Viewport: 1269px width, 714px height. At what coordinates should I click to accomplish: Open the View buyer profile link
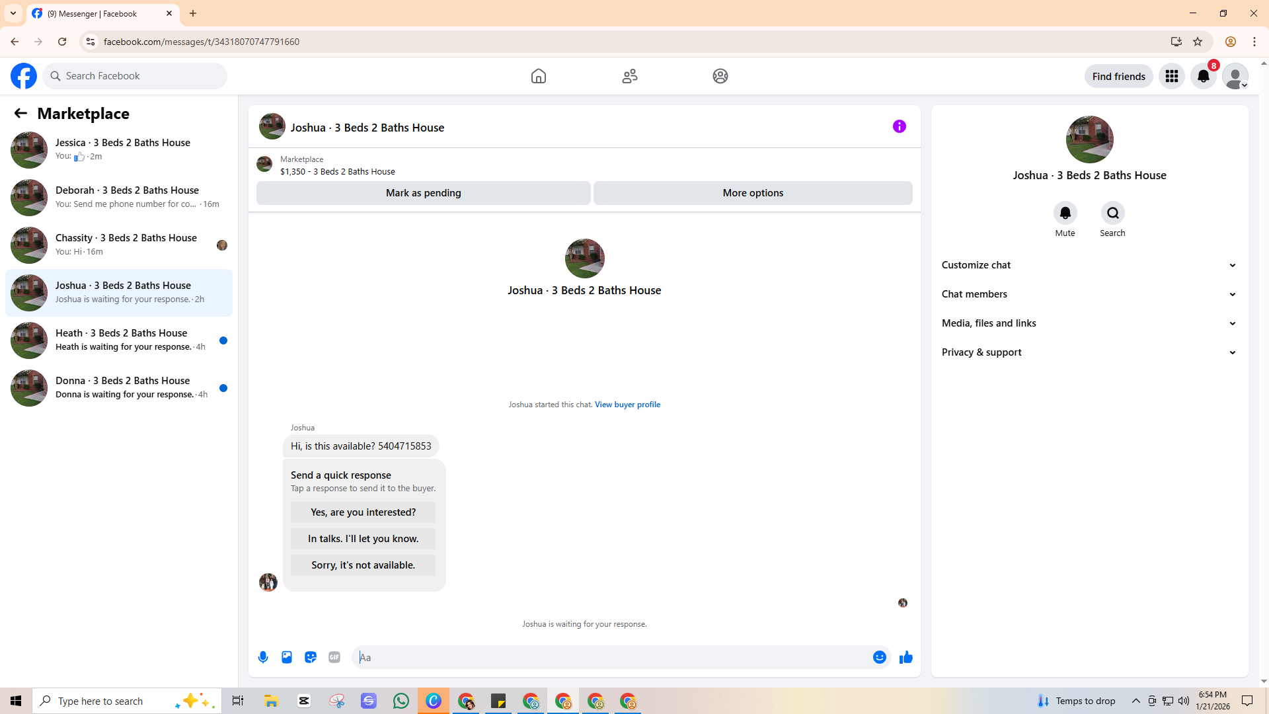pyautogui.click(x=627, y=405)
